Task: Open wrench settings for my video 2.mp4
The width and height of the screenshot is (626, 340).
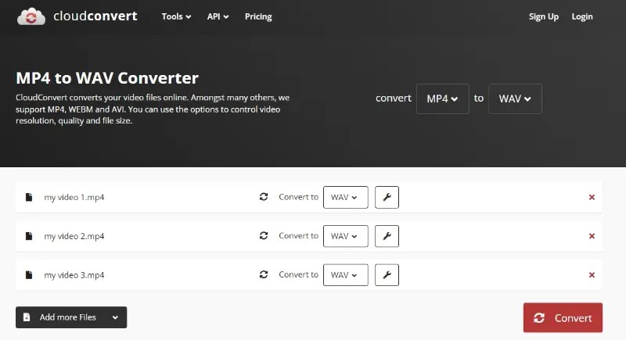Action: (x=387, y=236)
